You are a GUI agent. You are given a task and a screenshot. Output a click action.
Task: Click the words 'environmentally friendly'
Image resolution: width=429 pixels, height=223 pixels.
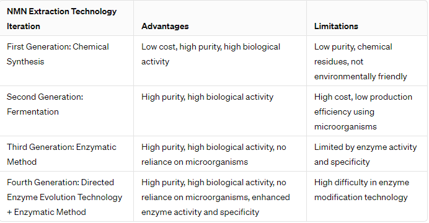(361, 77)
